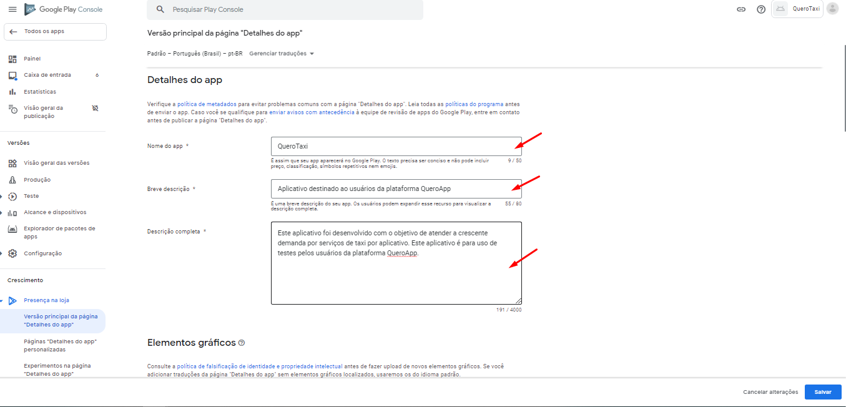The image size is (846, 407).
Task: Open Páginas Detalhes do app personalizadas
Action: point(60,345)
